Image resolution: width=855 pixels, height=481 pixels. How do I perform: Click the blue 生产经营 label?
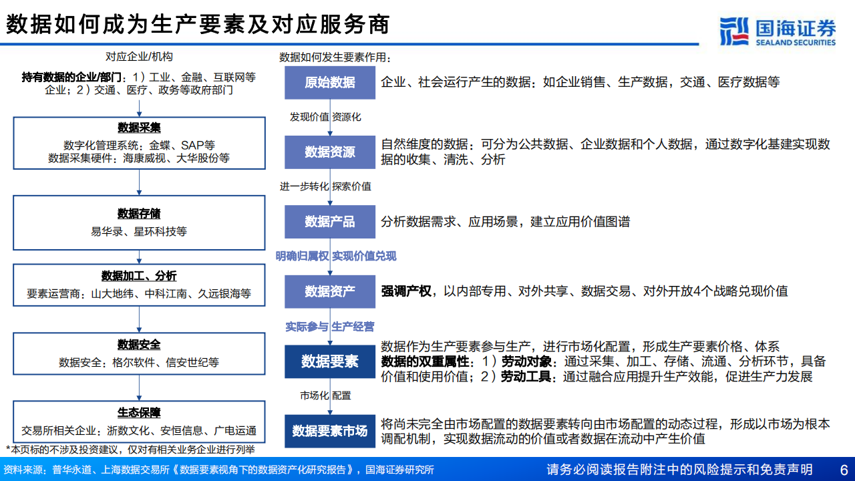pos(353,327)
